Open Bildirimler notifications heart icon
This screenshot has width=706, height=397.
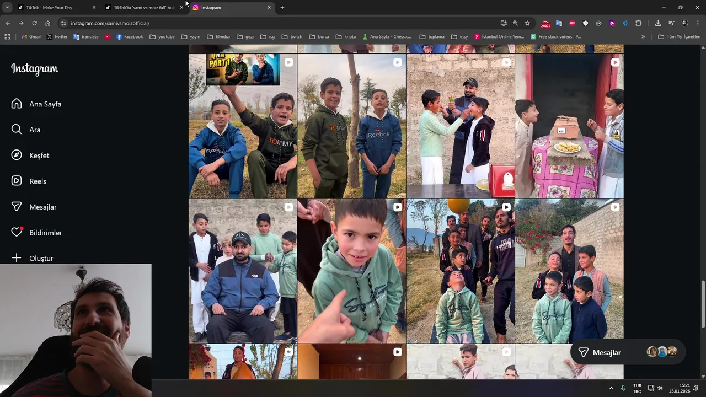17,232
